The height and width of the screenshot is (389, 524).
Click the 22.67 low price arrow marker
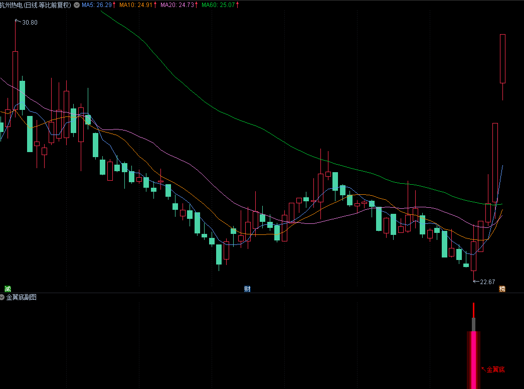point(484,282)
